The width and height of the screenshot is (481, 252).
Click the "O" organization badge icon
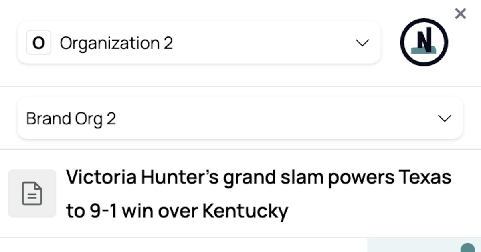pyautogui.click(x=38, y=42)
